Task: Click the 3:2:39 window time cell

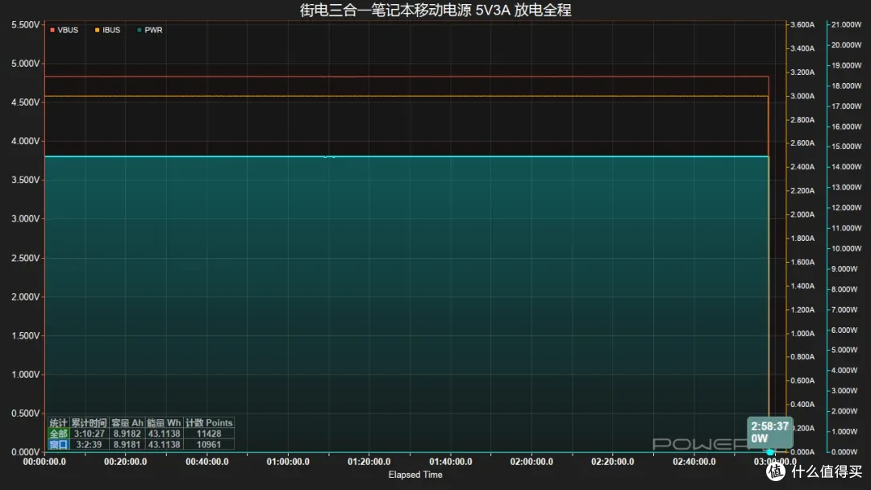Action: [90, 445]
